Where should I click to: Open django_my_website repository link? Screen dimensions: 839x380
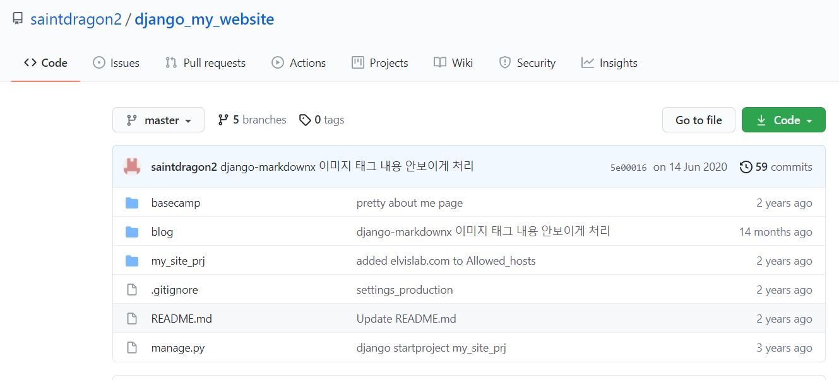pyautogui.click(x=205, y=20)
